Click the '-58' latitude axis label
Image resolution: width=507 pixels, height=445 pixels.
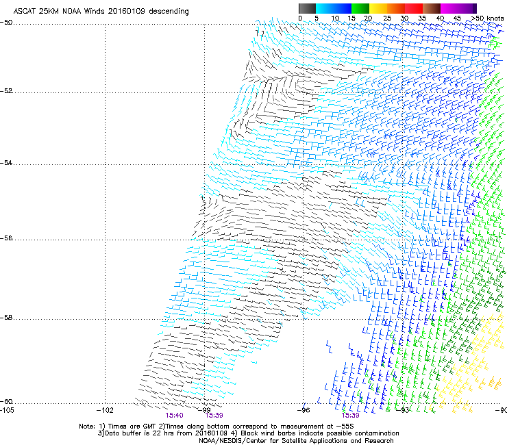pos(6,318)
